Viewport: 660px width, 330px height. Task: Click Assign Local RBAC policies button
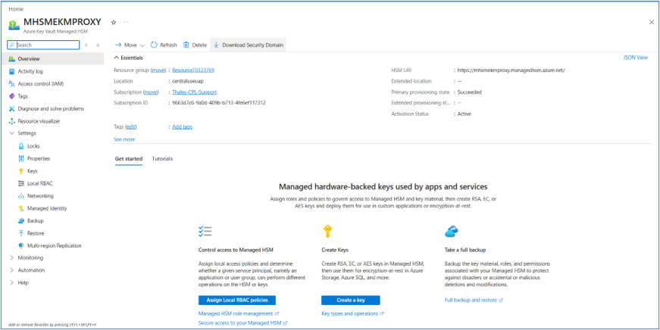coord(236,300)
